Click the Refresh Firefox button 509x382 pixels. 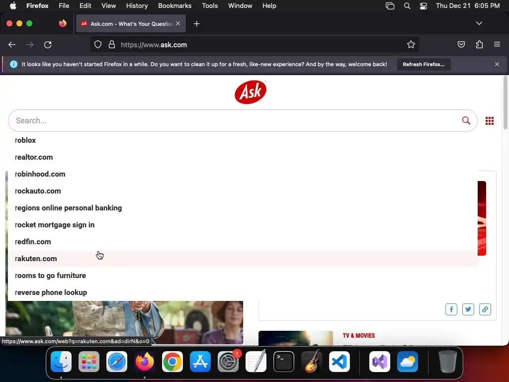424,64
